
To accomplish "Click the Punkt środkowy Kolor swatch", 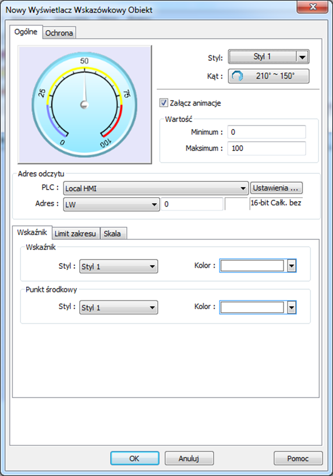I will pyautogui.click(x=252, y=307).
